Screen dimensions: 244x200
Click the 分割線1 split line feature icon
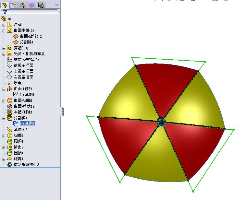click(10, 118)
